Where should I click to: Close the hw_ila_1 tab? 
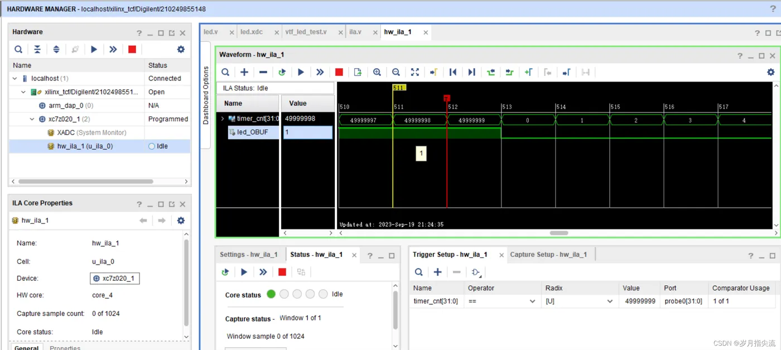(x=426, y=33)
